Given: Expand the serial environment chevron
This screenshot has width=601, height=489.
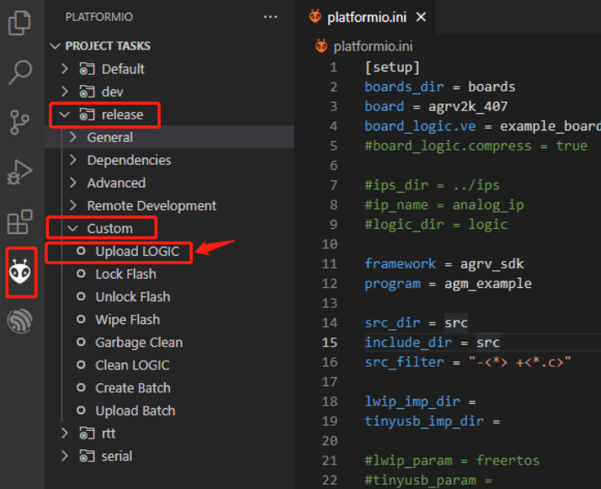Looking at the screenshot, I should pyautogui.click(x=65, y=456).
